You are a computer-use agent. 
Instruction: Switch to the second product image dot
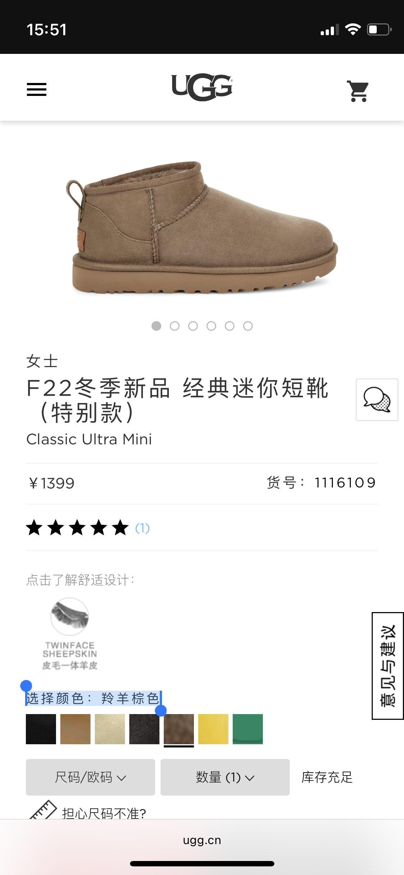tap(175, 326)
